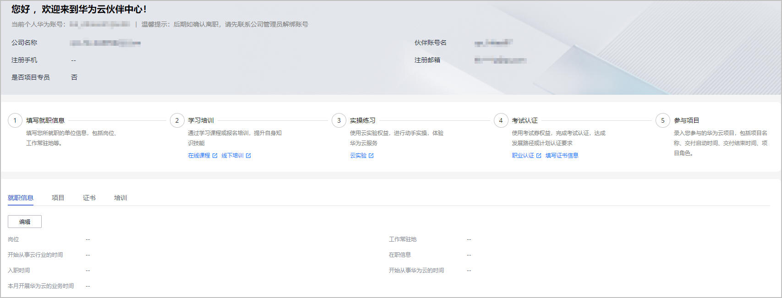Click the 学习培训 step title
782x298 pixels.
click(201, 120)
